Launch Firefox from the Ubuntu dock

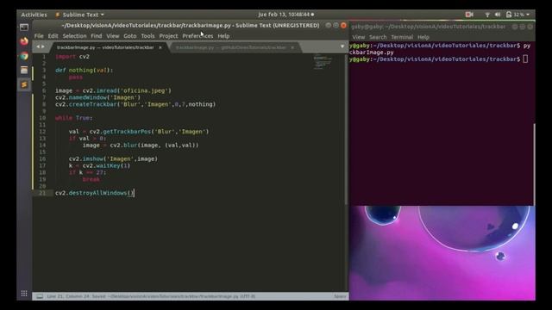tap(24, 41)
